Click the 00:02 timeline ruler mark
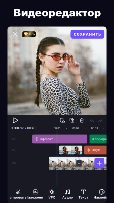 click(x=76, y=128)
